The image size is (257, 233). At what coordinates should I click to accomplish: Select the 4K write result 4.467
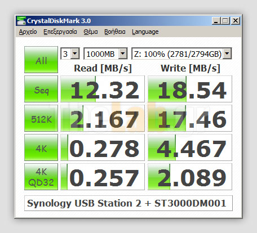[x=190, y=147]
